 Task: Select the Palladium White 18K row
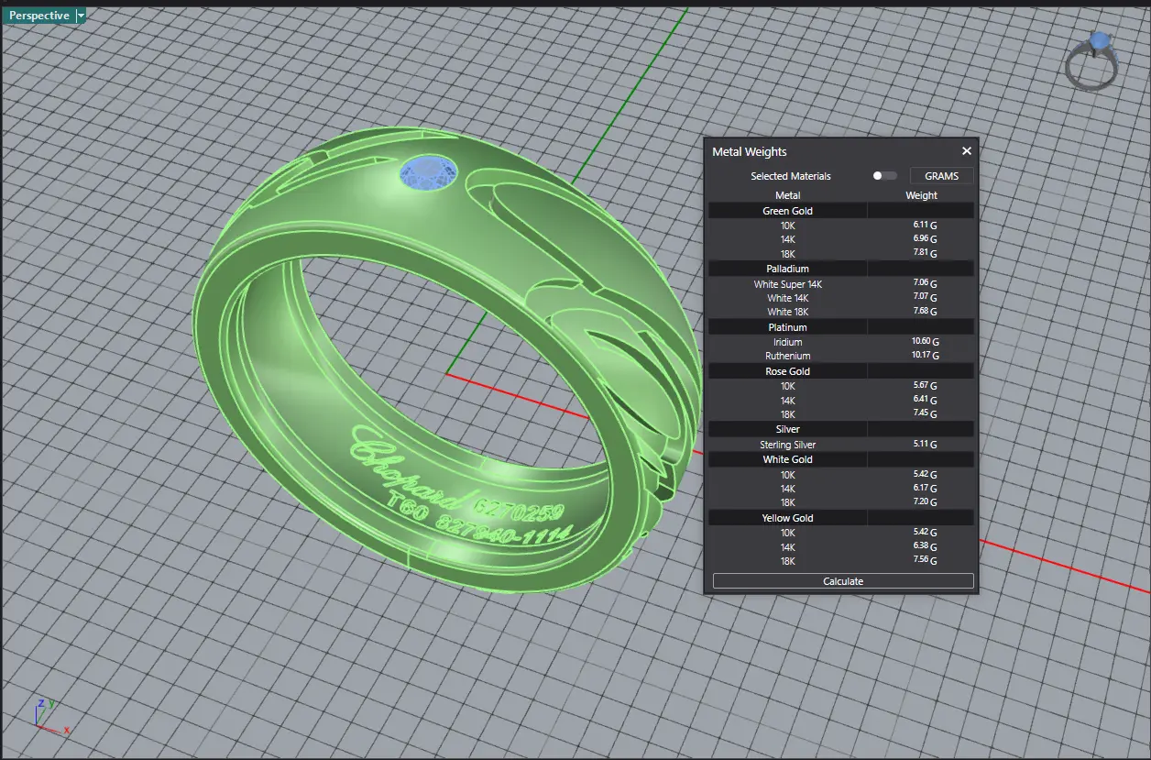click(841, 312)
